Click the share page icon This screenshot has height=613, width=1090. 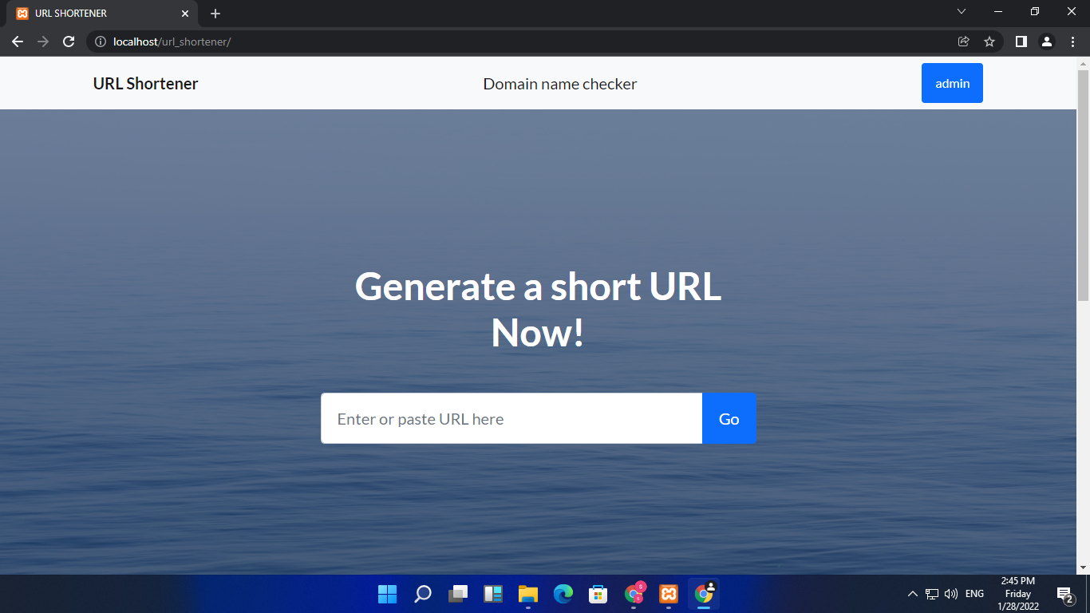coord(964,42)
